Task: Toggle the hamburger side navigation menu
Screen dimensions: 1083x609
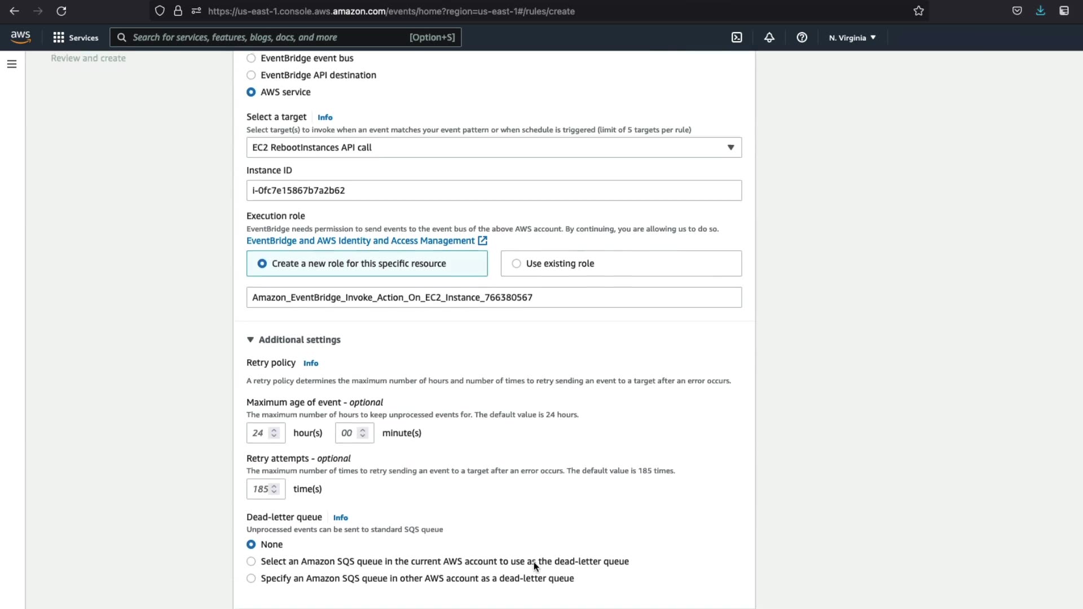Action: click(x=12, y=64)
